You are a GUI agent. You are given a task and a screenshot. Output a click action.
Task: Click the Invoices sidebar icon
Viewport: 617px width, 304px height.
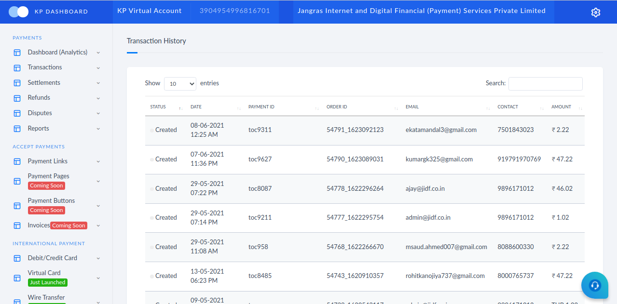[x=17, y=225]
